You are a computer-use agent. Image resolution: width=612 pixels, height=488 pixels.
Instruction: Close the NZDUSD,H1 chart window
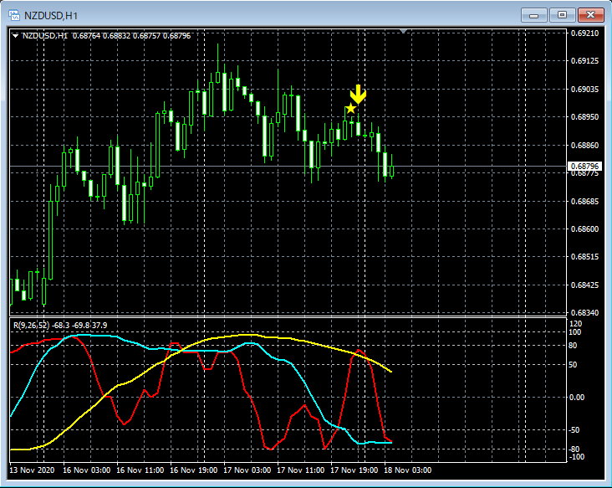(x=589, y=14)
